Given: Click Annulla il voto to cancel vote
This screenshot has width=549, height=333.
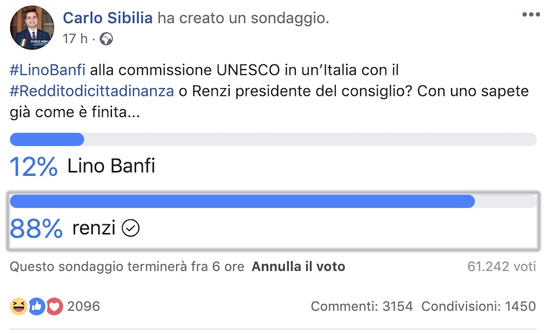Looking at the screenshot, I should pyautogui.click(x=298, y=266).
